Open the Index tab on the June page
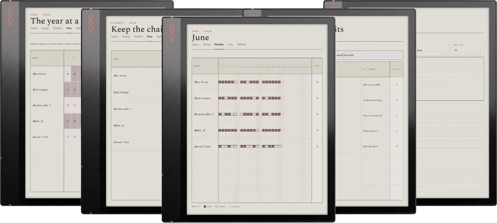 pos(195,45)
